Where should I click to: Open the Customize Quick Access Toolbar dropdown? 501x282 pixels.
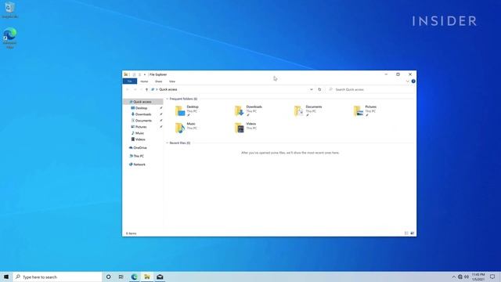145,74
